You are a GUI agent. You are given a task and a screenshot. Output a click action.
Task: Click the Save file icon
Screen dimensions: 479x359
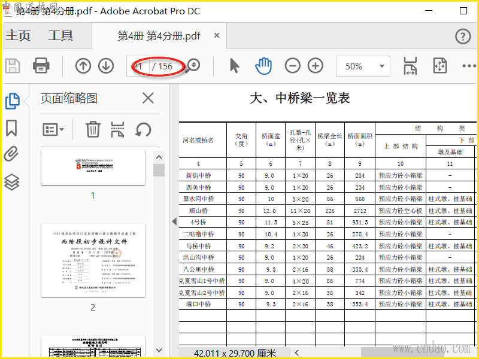click(x=13, y=66)
